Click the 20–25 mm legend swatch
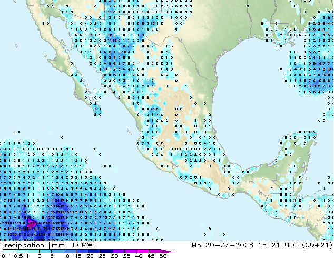334x258 pixels. pyautogui.click(x=94, y=251)
